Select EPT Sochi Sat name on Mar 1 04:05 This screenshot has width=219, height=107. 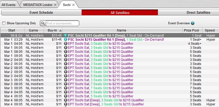101,44
